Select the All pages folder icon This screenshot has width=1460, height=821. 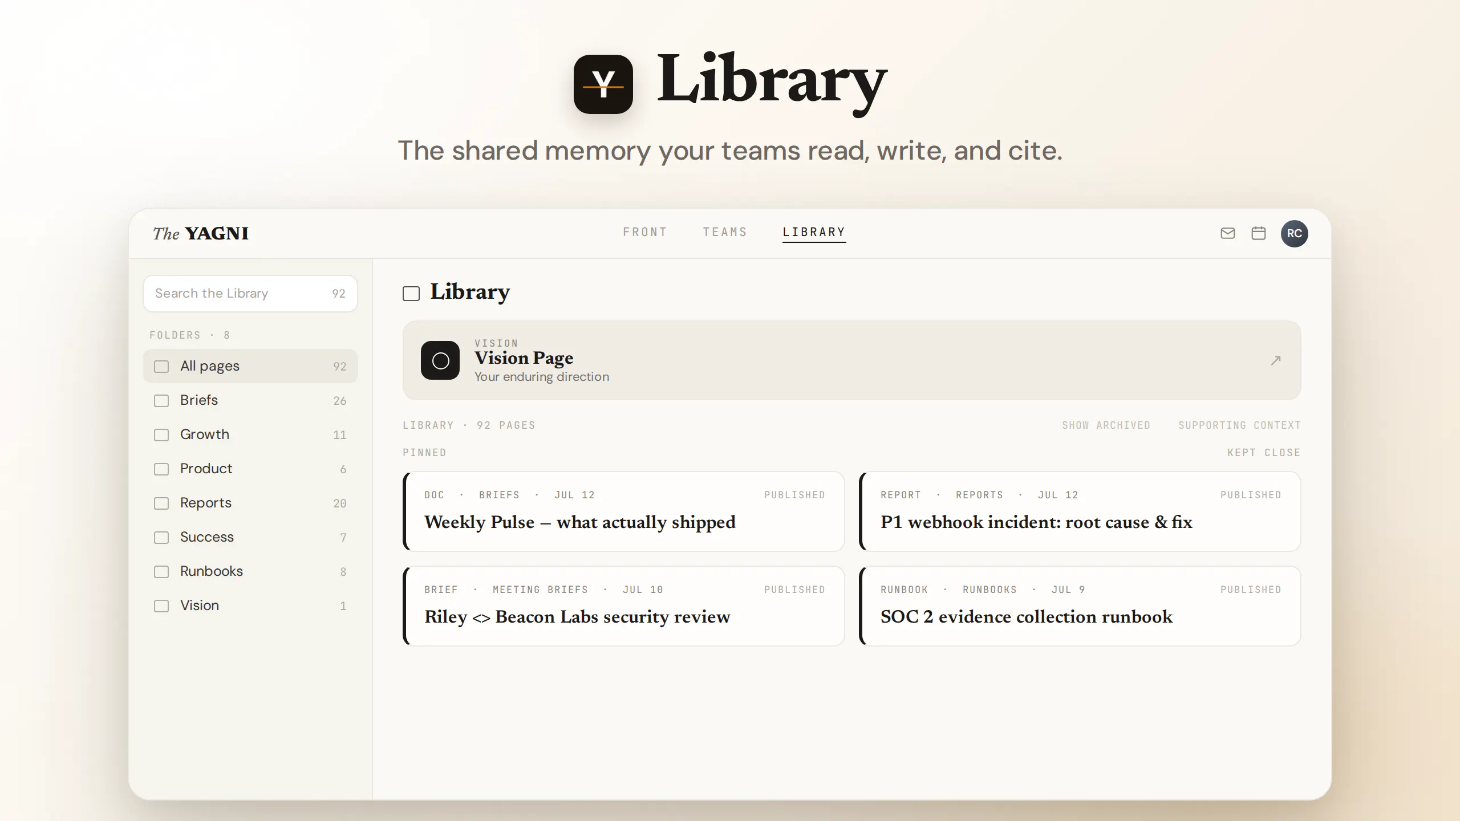161,366
